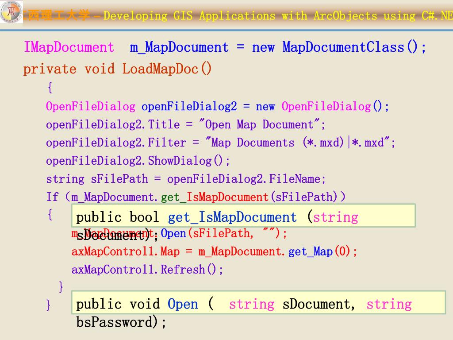The width and height of the screenshot is (453, 340).
Task: Click the "If (m_MapDocument.get_IsMapDocument(sFilePath))" condition line
Action: (x=196, y=197)
